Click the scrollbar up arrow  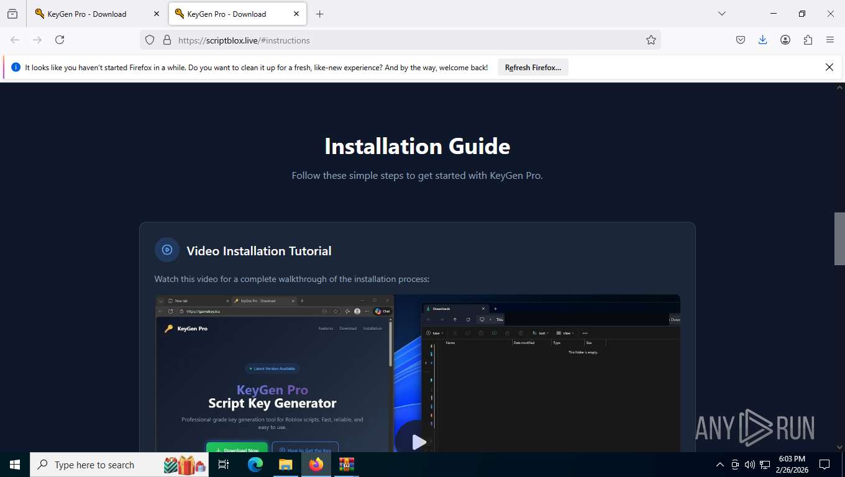(x=839, y=88)
